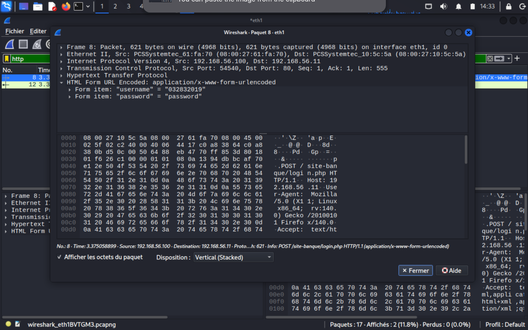This screenshot has height=330, width=528.
Task: Uncheck Afficher les octets du paquet
Action: pyautogui.click(x=58, y=257)
